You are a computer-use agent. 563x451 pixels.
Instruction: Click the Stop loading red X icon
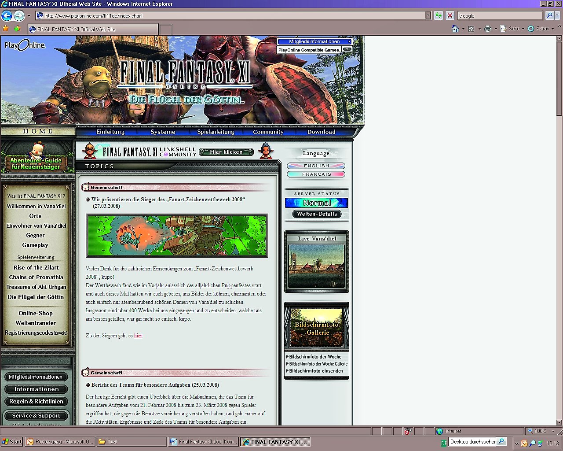coord(450,16)
